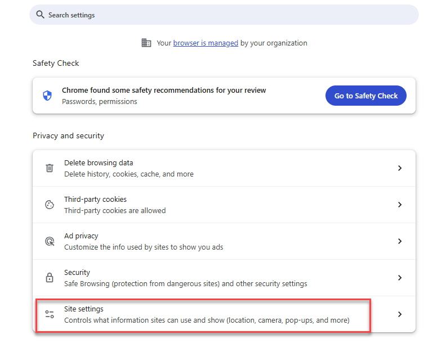Click the trash can icon for browsing data

[50, 168]
